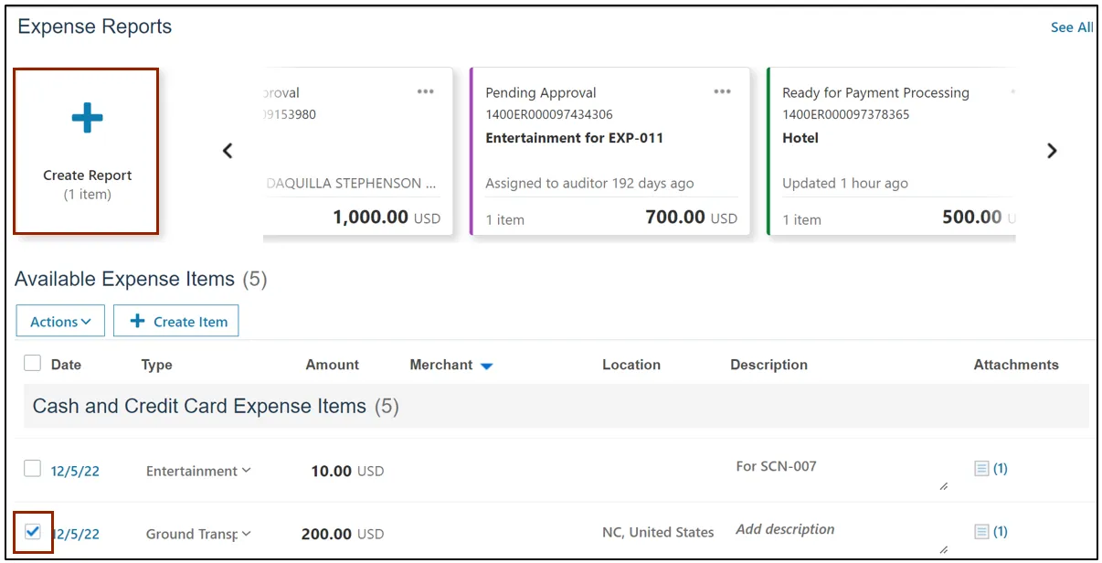Screen dimensions: 1102x563
Task: Open the Actions dropdown menu
Action: point(60,322)
